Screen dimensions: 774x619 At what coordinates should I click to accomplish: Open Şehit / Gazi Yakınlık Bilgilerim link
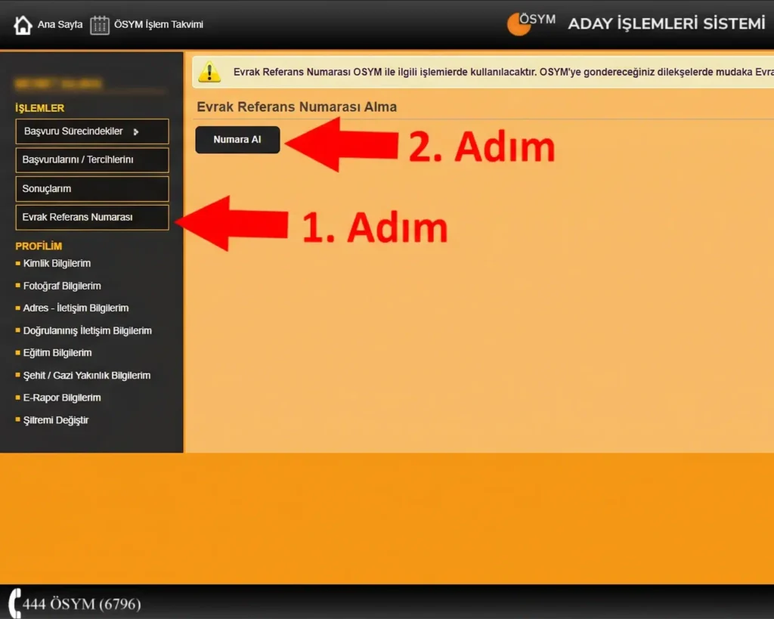87,376
